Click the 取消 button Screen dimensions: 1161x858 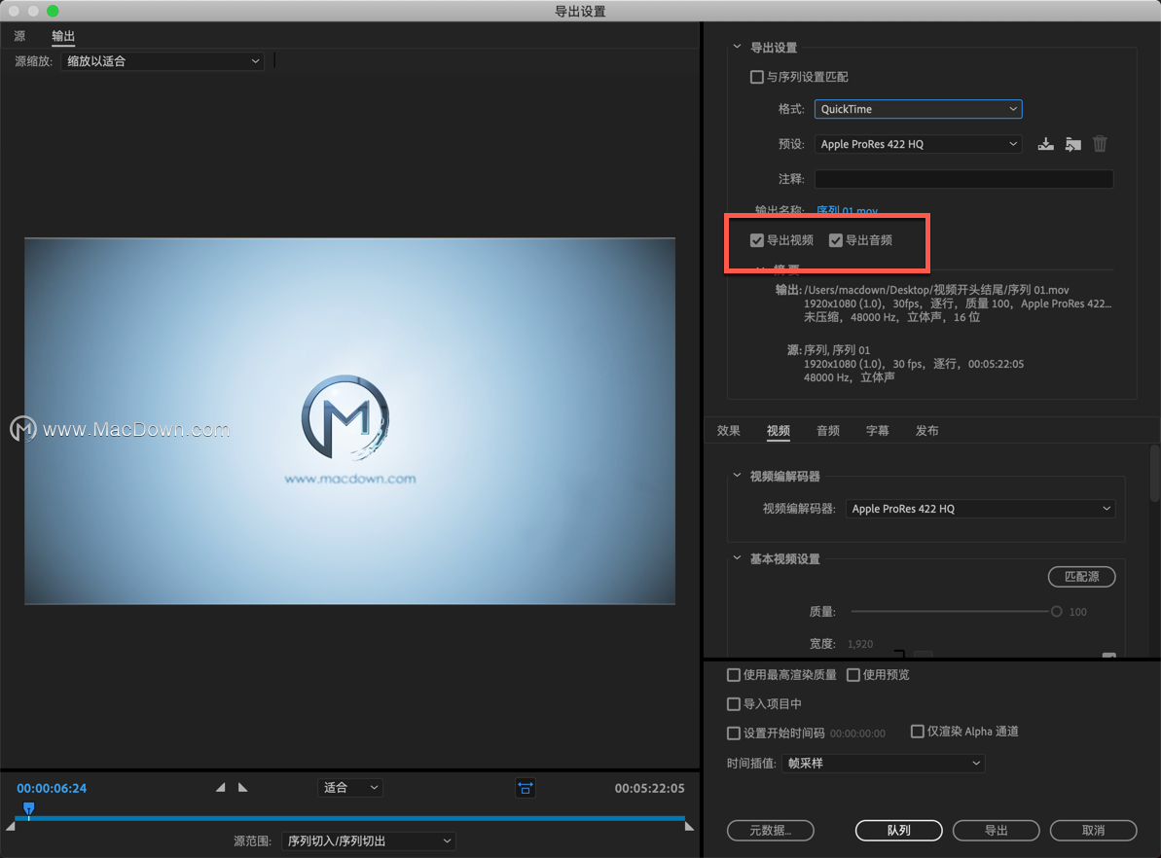point(1094,831)
